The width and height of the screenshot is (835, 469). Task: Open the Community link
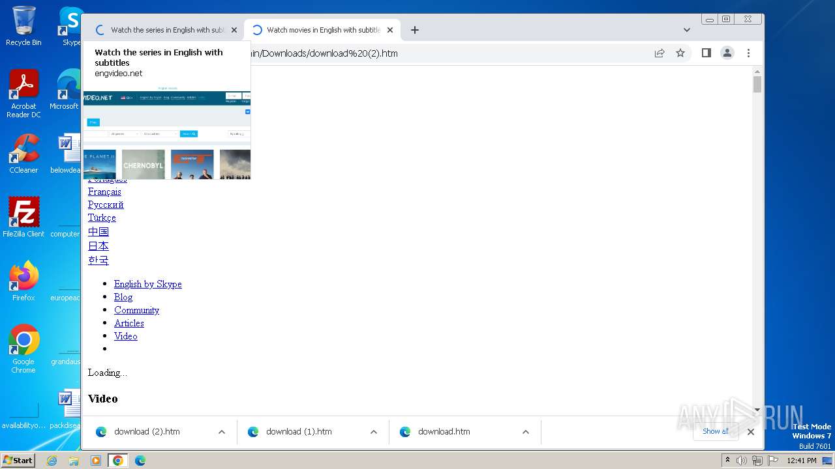pyautogui.click(x=136, y=310)
